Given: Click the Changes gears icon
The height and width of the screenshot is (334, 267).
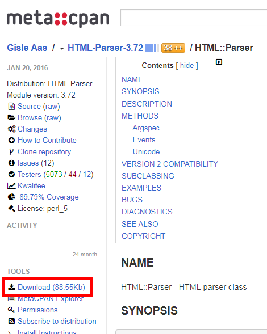Looking at the screenshot, I should 11,129.
